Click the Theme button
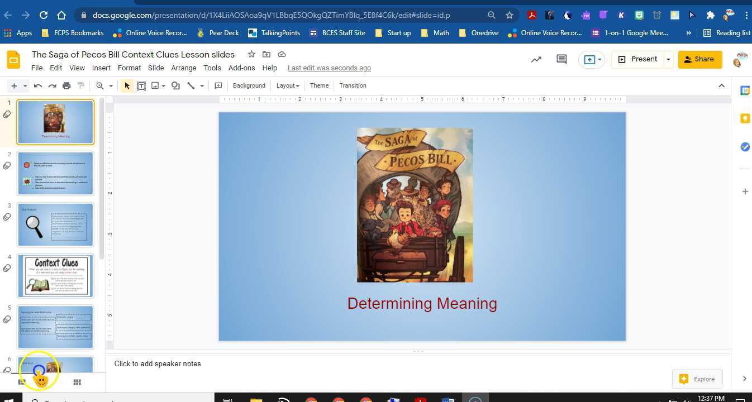 318,85
